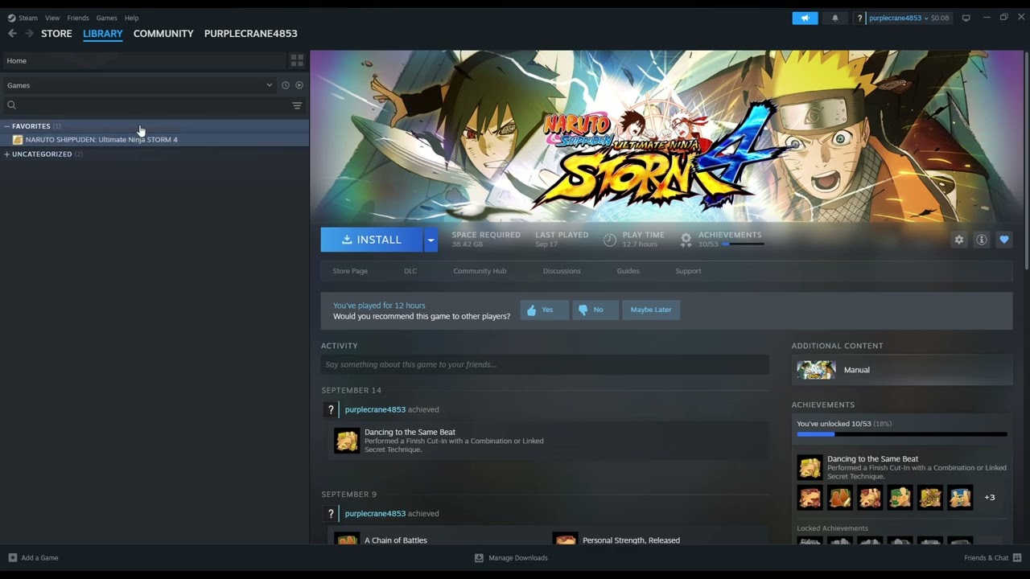Select NARUTO SHIPPUDEN: Ultimate Ninja STORM 4
This screenshot has width=1030, height=579.
click(x=154, y=140)
